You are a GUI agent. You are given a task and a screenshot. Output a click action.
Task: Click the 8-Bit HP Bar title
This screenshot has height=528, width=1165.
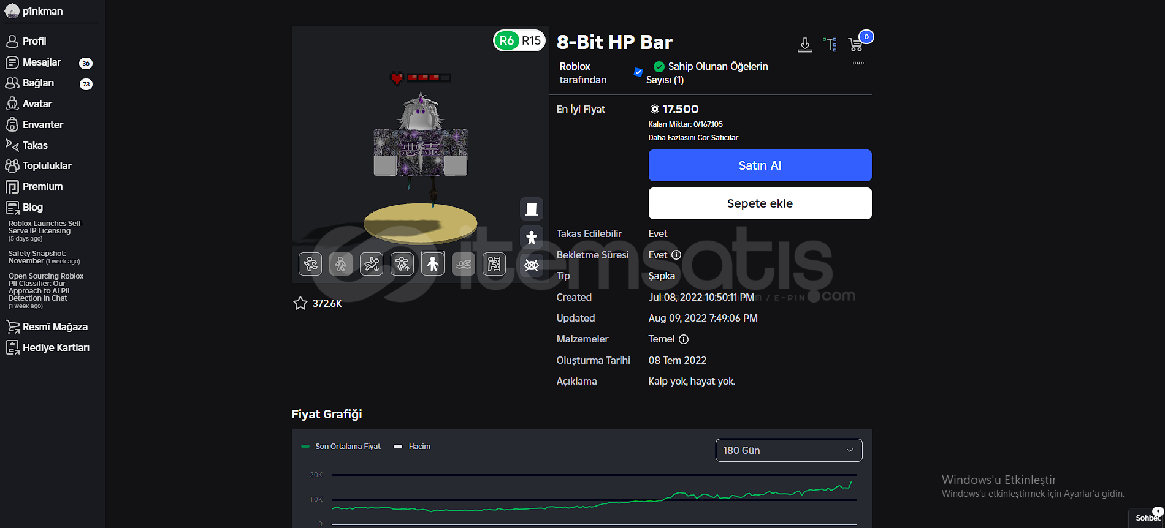[614, 42]
